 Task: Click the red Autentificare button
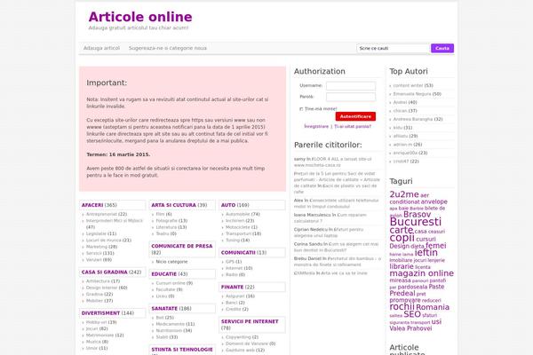click(x=355, y=116)
